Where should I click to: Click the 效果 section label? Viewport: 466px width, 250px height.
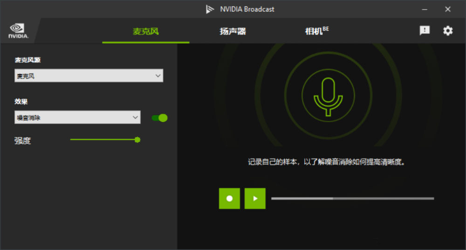point(21,102)
